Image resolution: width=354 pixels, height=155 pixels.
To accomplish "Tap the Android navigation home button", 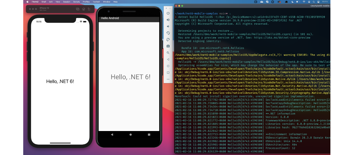I will tap(131, 134).
